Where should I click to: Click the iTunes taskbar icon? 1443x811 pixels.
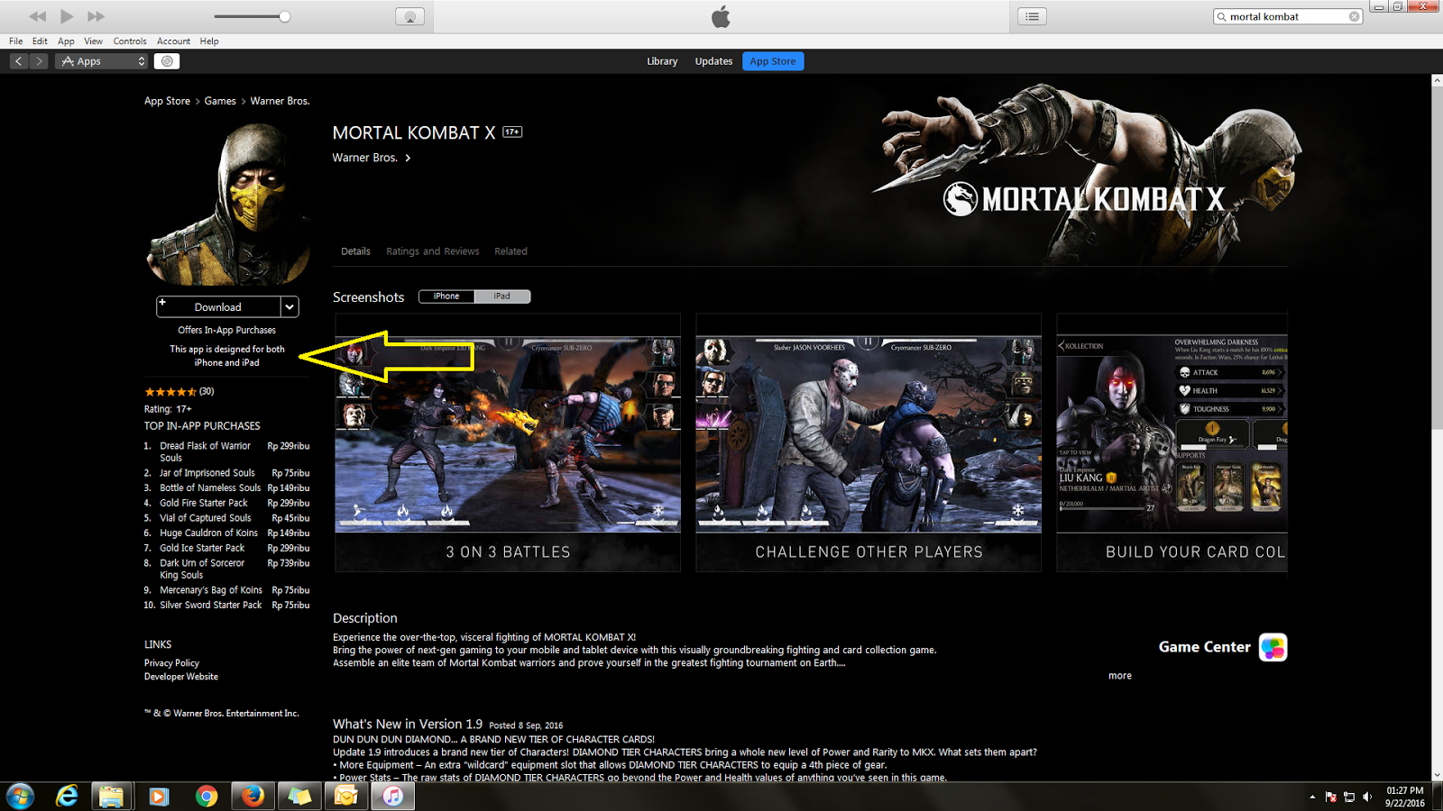[393, 796]
